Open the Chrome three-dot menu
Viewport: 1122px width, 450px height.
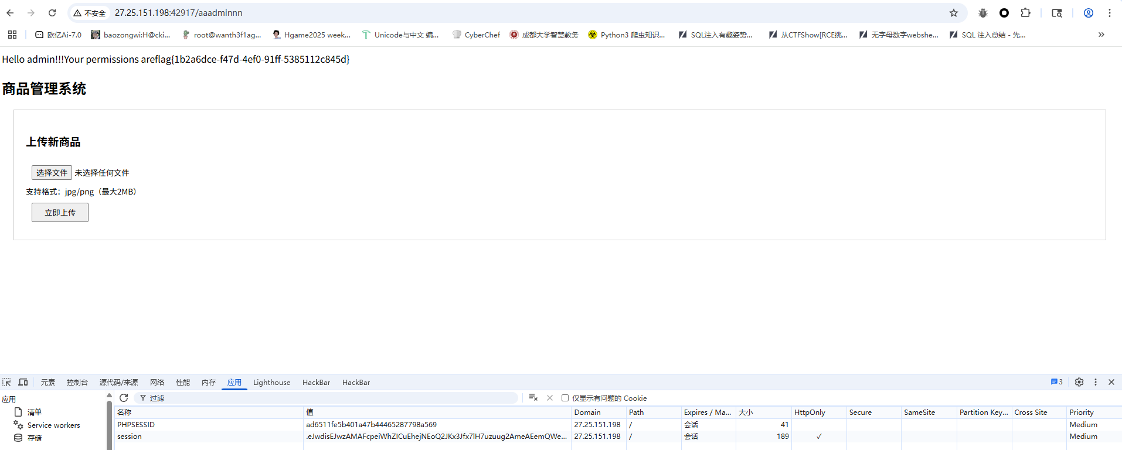(x=1110, y=13)
